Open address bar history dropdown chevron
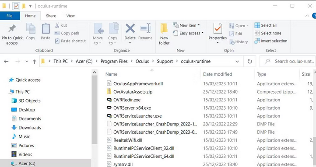The width and height of the screenshot is (316, 167). tap(237, 61)
